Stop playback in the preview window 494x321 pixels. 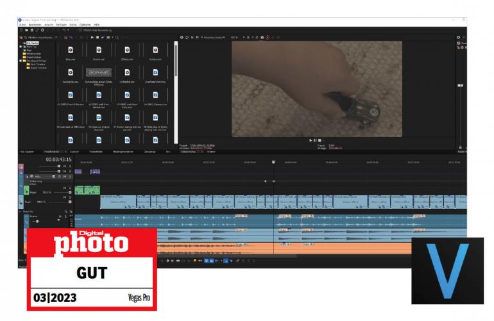319,140
